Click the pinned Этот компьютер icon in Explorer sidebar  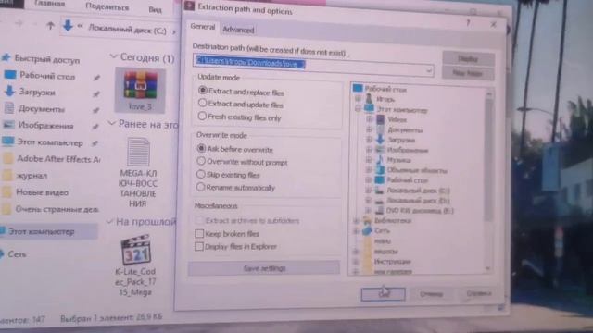point(8,142)
